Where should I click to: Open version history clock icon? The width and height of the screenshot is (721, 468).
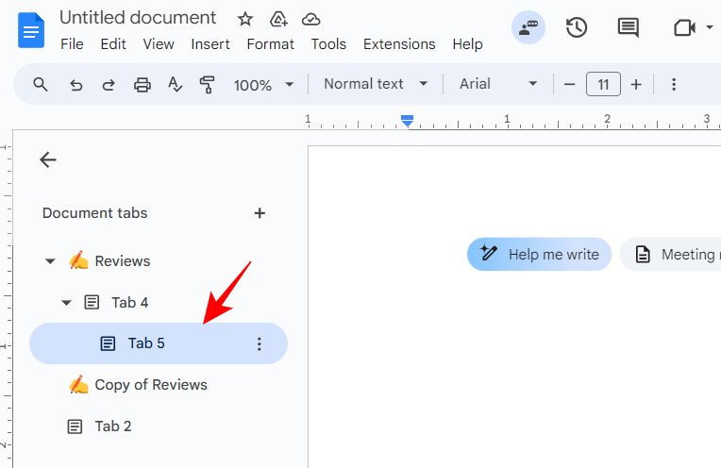(x=577, y=27)
